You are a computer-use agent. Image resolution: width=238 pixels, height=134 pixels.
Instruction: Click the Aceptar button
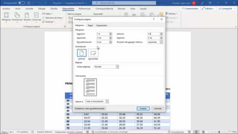point(143,108)
